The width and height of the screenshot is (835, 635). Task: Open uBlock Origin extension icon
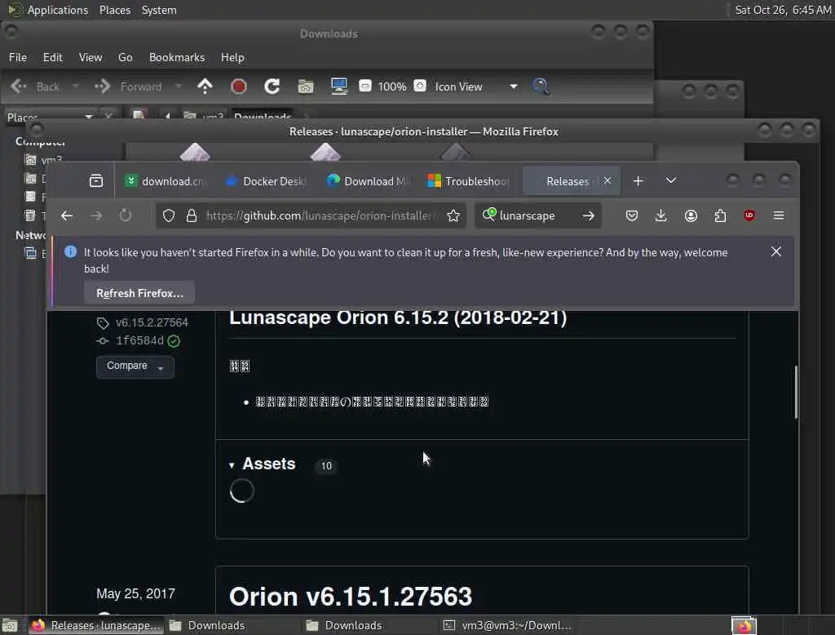click(x=749, y=215)
